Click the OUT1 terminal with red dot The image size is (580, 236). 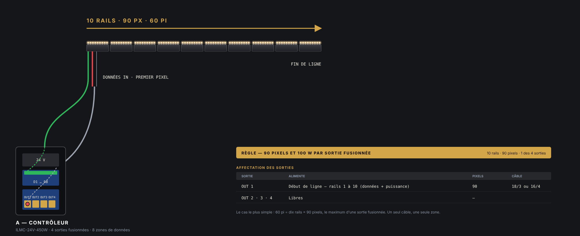[x=28, y=204]
